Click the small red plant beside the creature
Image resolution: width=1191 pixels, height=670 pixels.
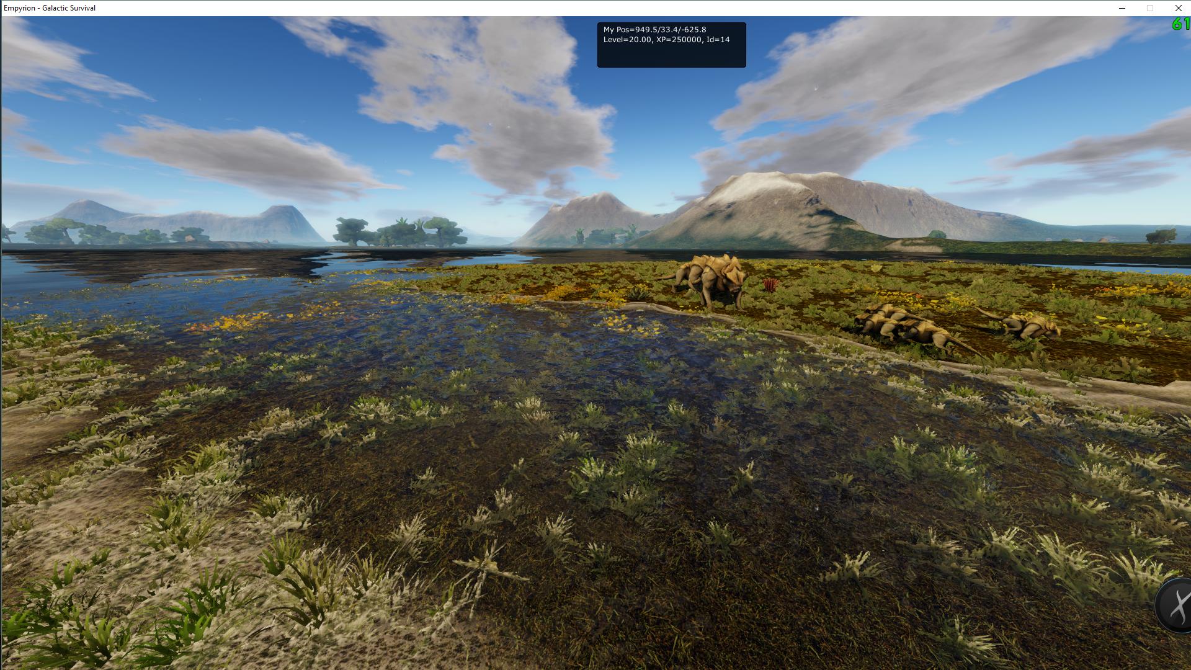pyautogui.click(x=770, y=285)
